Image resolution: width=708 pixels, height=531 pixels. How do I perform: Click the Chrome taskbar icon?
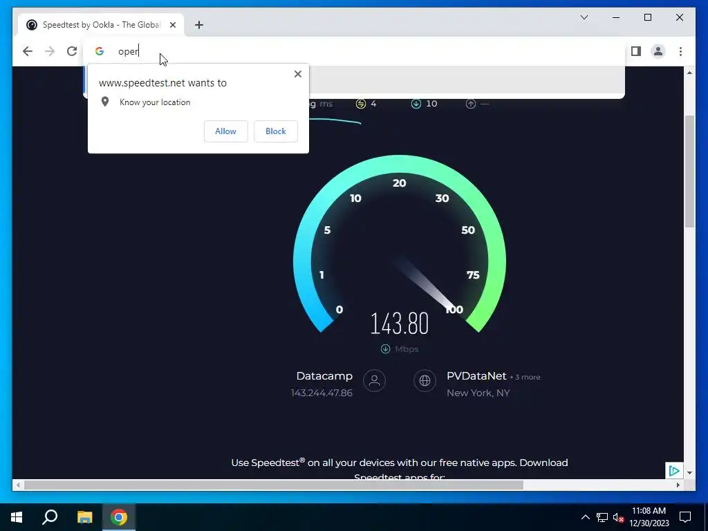click(x=119, y=517)
